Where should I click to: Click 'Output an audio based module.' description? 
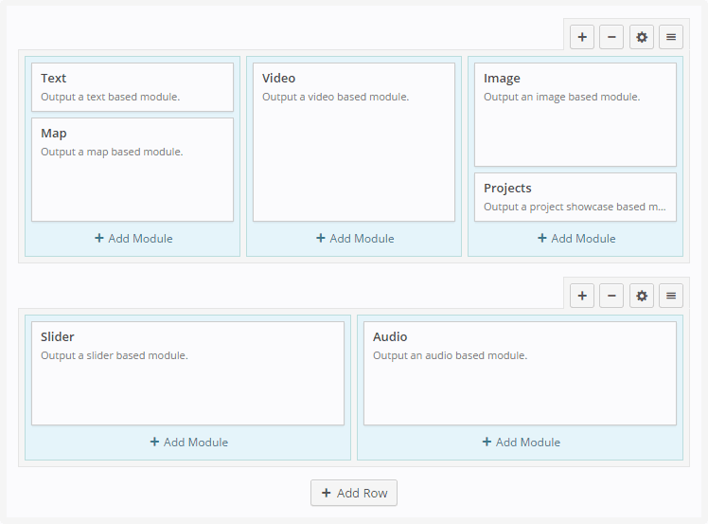pos(450,355)
